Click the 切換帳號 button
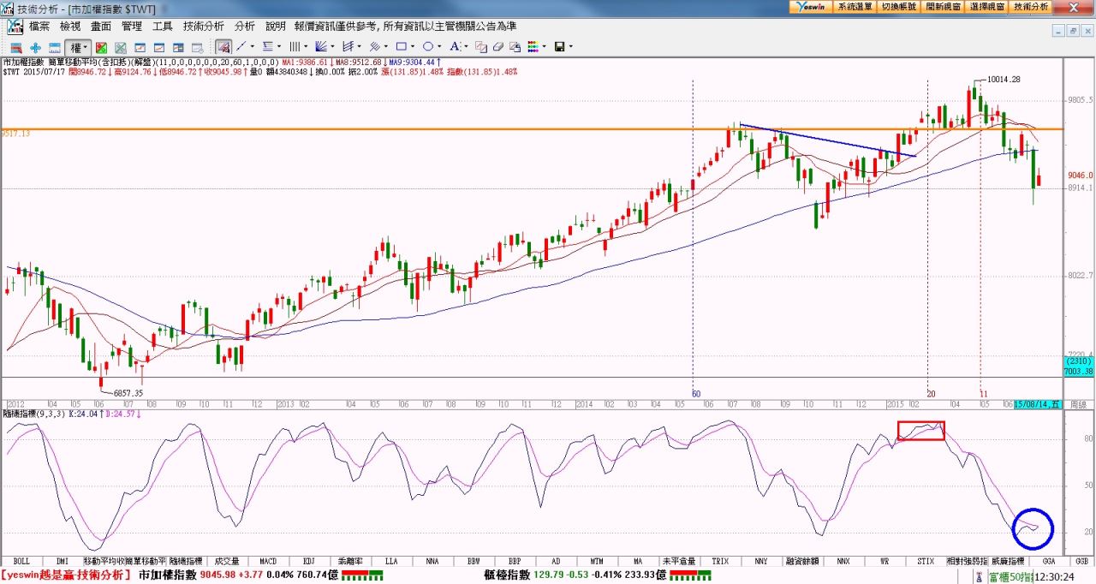 (898, 6)
